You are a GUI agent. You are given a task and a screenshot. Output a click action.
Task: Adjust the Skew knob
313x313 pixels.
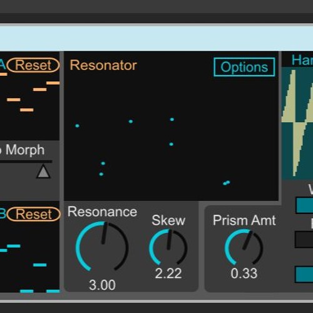(168, 247)
